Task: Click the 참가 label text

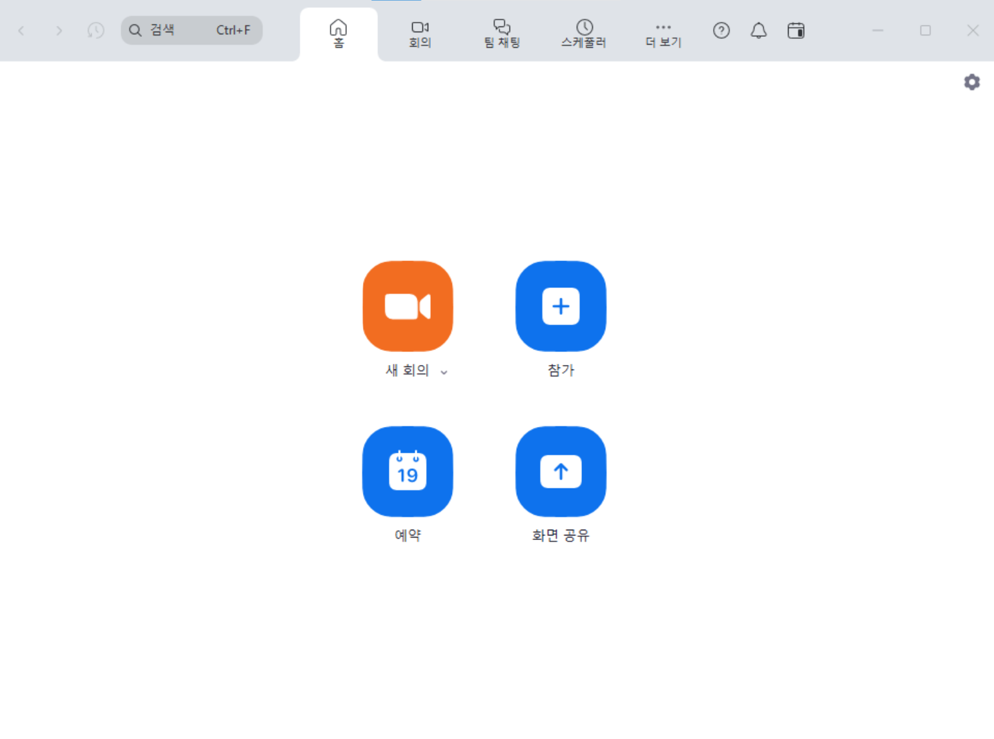Action: (x=561, y=371)
